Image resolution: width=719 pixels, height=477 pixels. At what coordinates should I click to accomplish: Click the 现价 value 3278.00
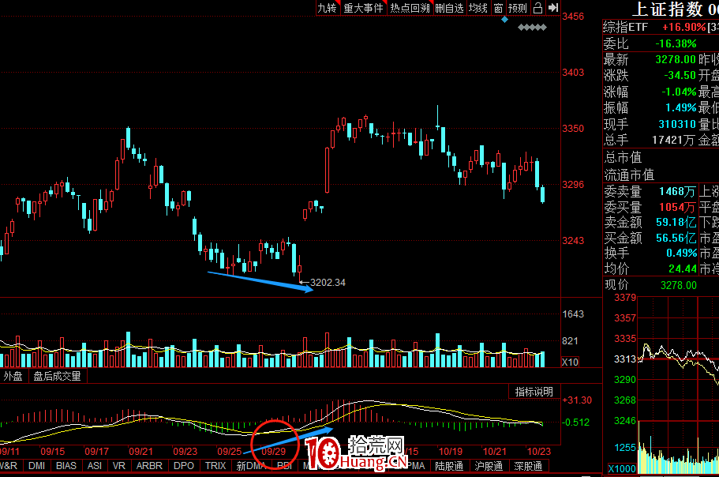[x=678, y=285]
